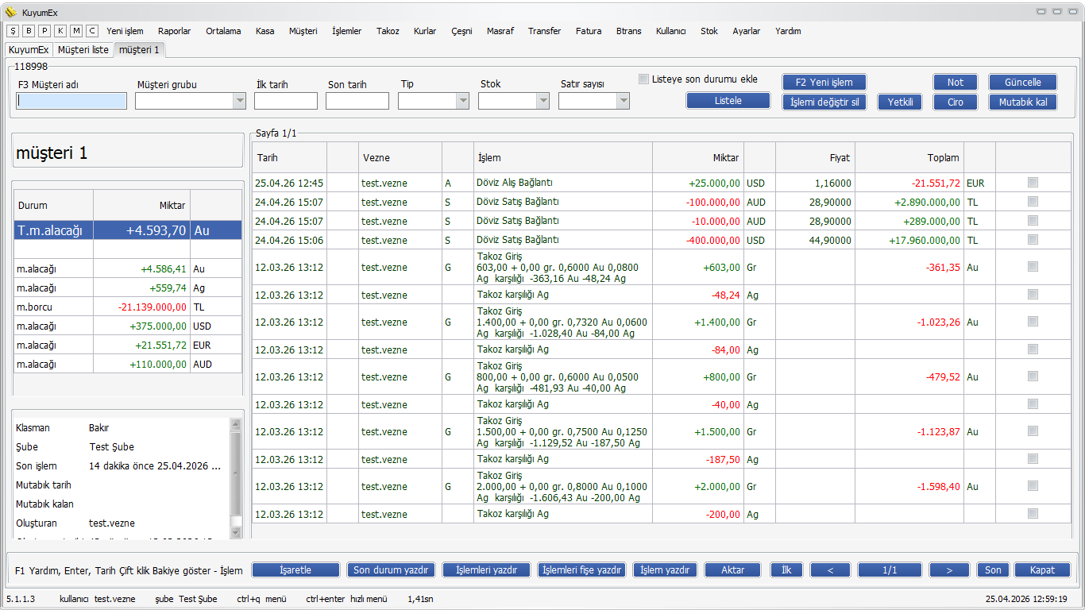Screen dimensions: 1085x610
Task: Click the Listele button
Action: 728,101
